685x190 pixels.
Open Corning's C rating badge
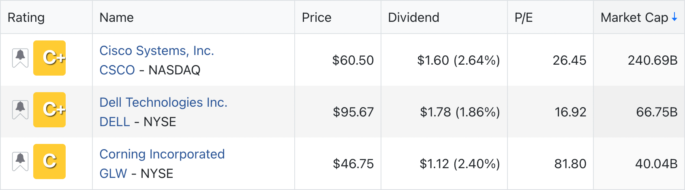[x=49, y=161]
